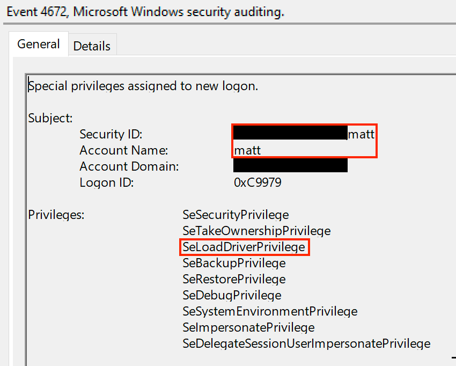The height and width of the screenshot is (366, 456).
Task: Click the Subject heading text
Action: (50, 119)
